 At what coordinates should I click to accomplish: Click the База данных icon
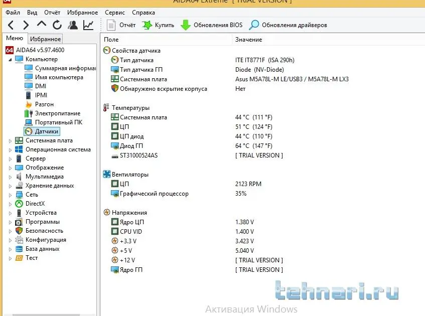coord(19,249)
